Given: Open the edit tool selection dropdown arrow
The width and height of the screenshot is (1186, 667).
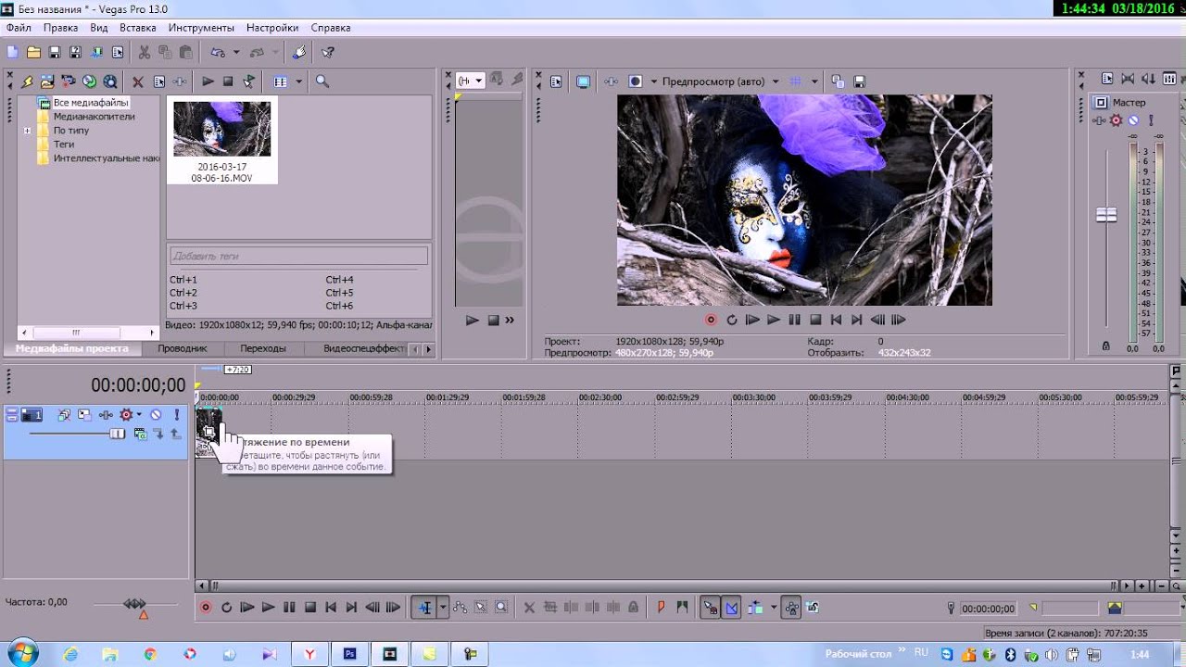Looking at the screenshot, I should (x=443, y=608).
